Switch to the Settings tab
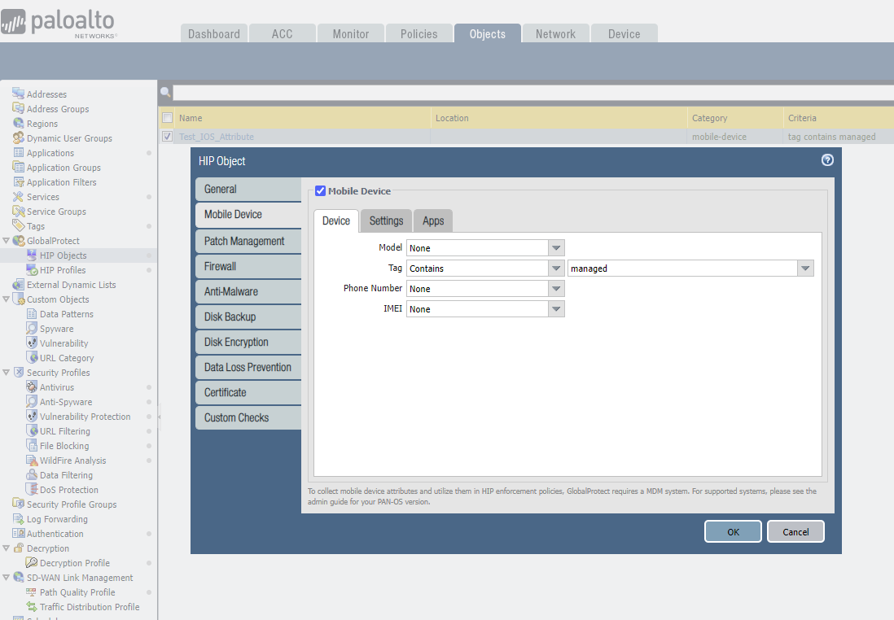 pos(385,220)
